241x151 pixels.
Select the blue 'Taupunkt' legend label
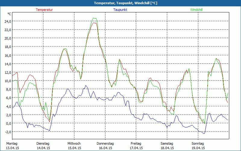click(x=120, y=10)
